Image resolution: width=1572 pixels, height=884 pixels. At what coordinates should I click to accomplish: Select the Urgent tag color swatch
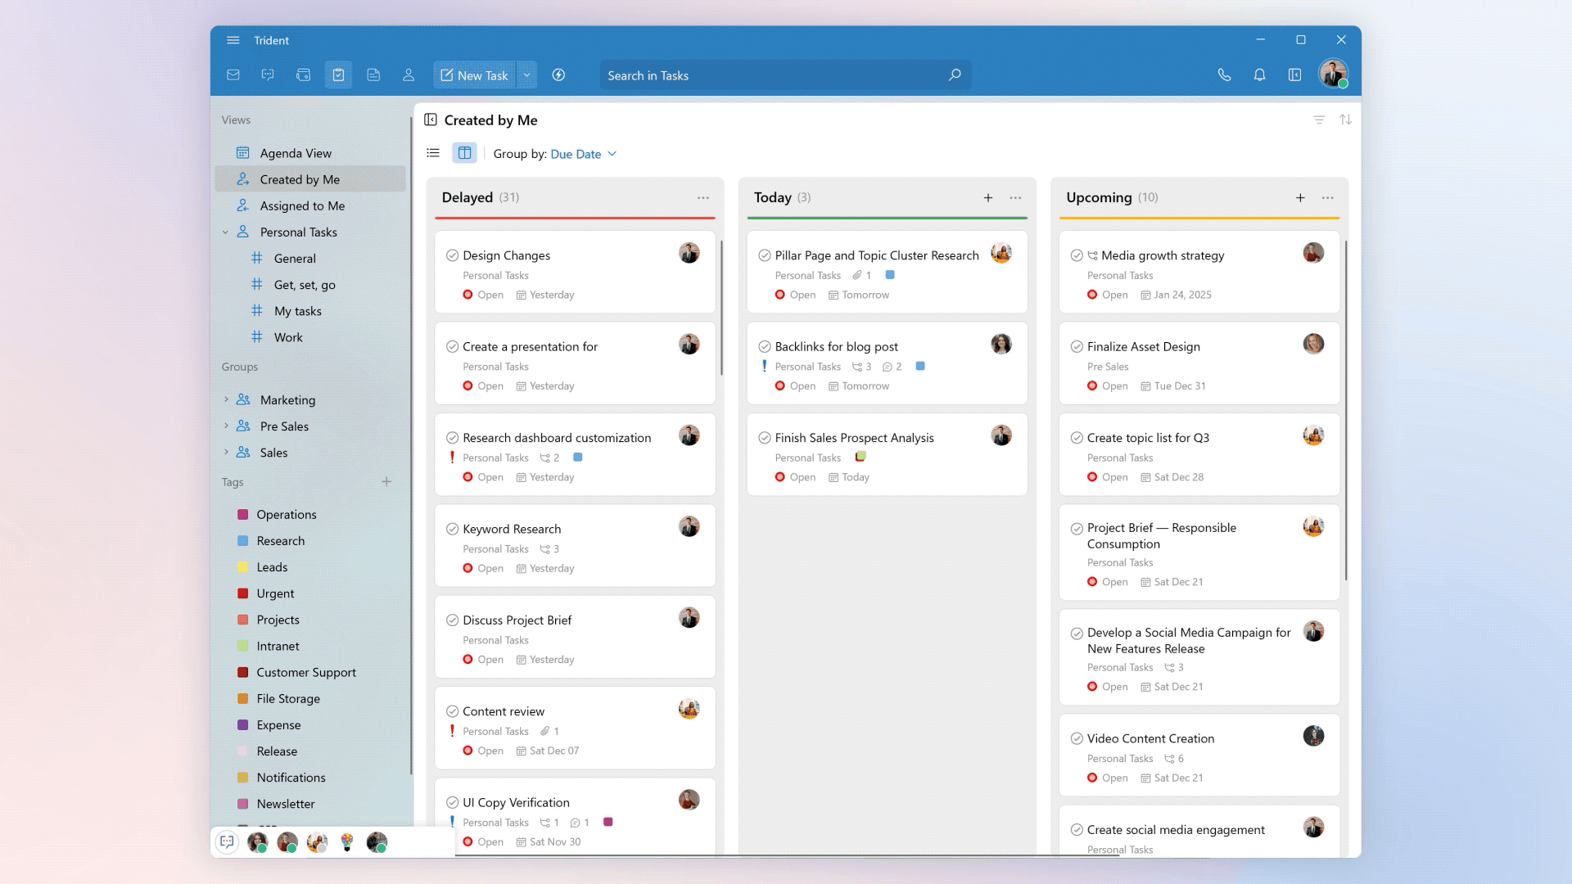pos(243,593)
